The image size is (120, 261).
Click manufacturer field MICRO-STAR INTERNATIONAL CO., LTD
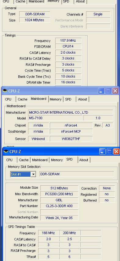point(71,112)
